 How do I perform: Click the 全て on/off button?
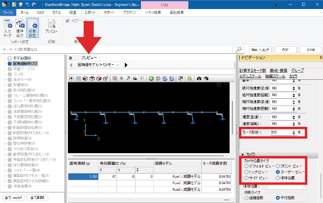[x=13, y=198]
